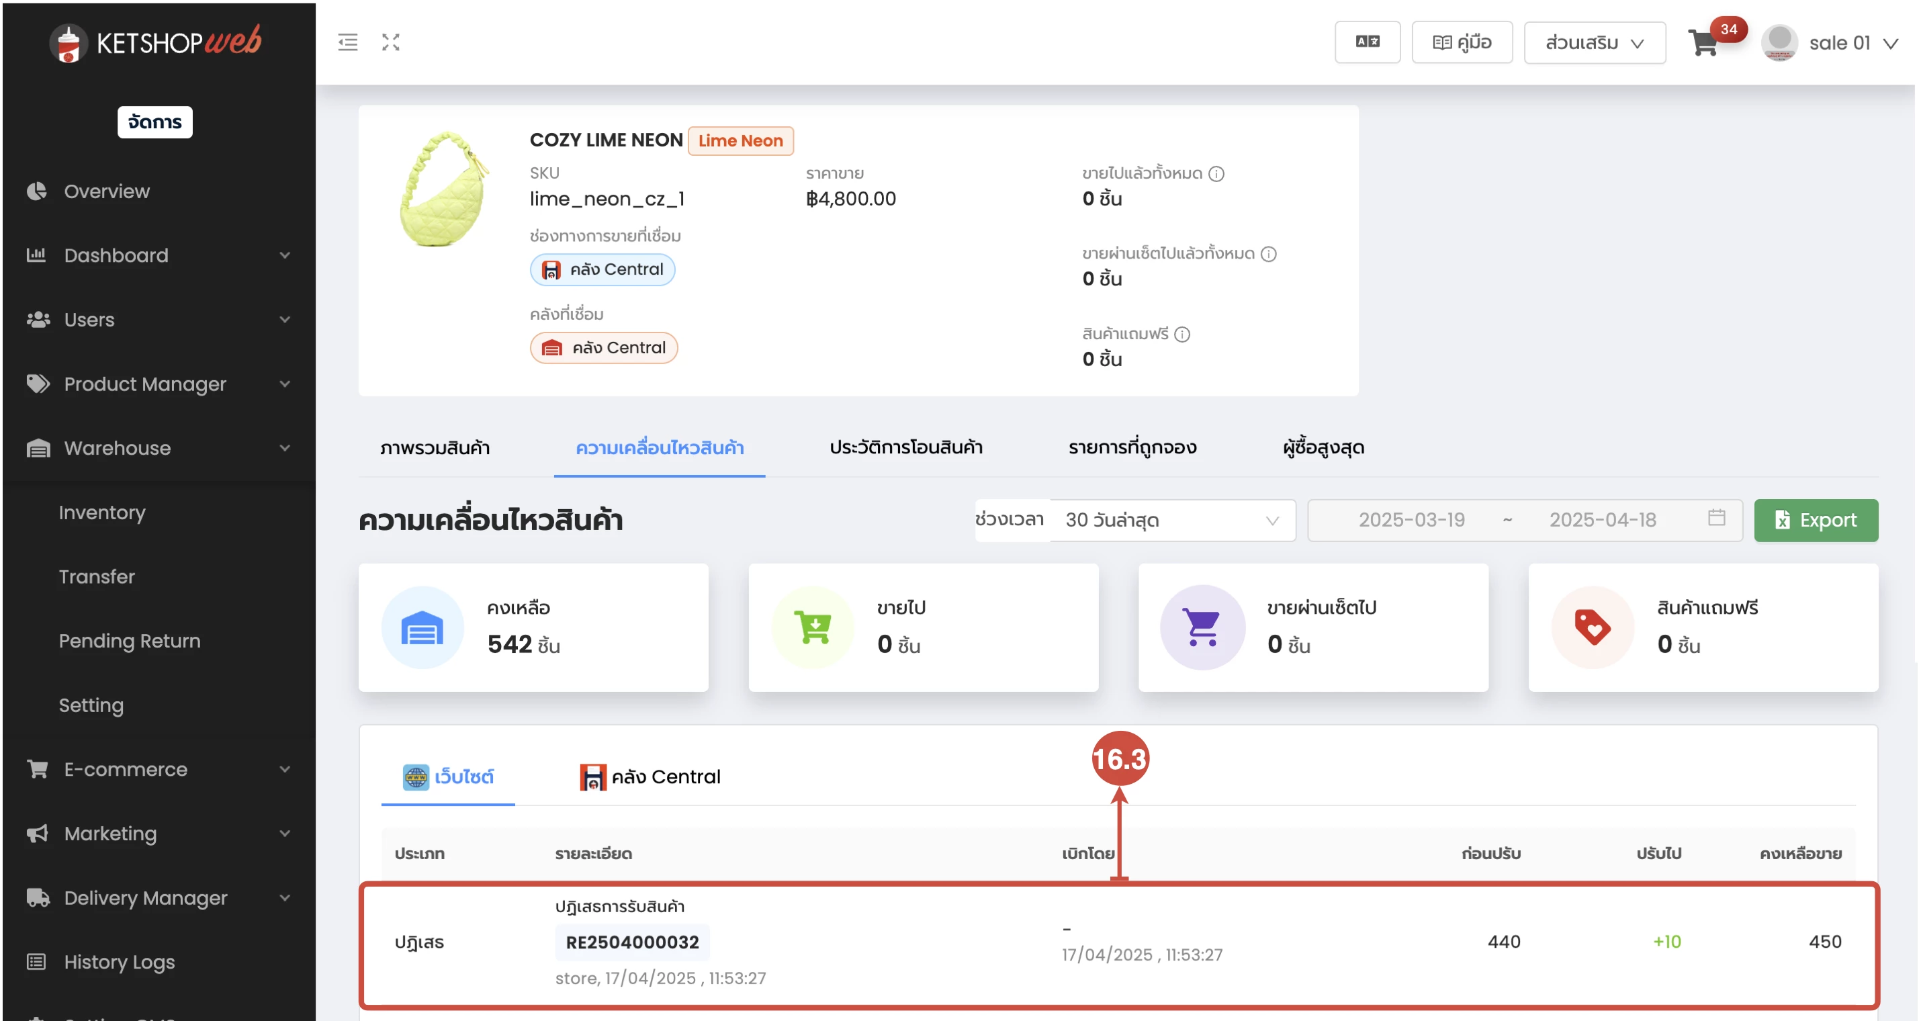Click the green Export button
Screen dimensions: 1919x1021
point(1816,520)
